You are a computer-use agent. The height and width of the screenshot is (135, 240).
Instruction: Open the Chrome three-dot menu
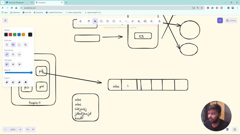coord(237,8)
